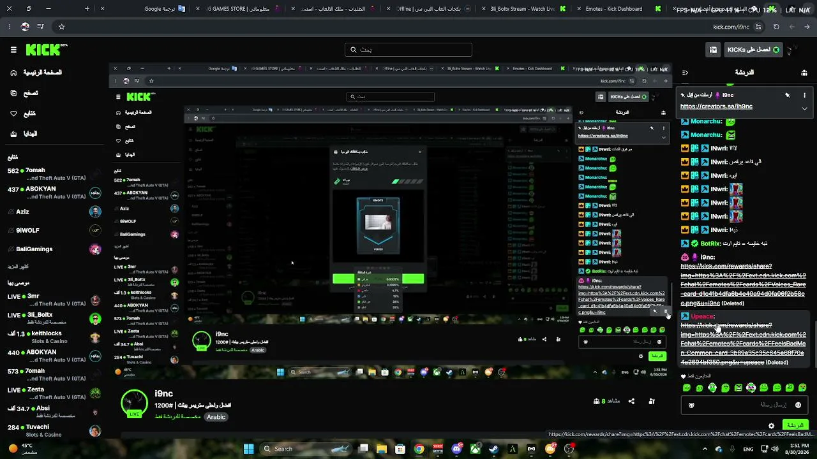
Task: Click the i9nc streamer avatar with LIVE badge
Action: [134, 404]
